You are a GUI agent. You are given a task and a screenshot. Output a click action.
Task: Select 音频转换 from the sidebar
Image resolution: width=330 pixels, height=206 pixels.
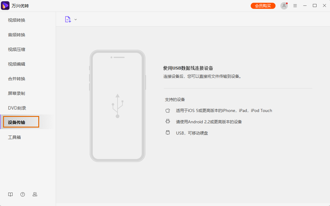pos(16,34)
